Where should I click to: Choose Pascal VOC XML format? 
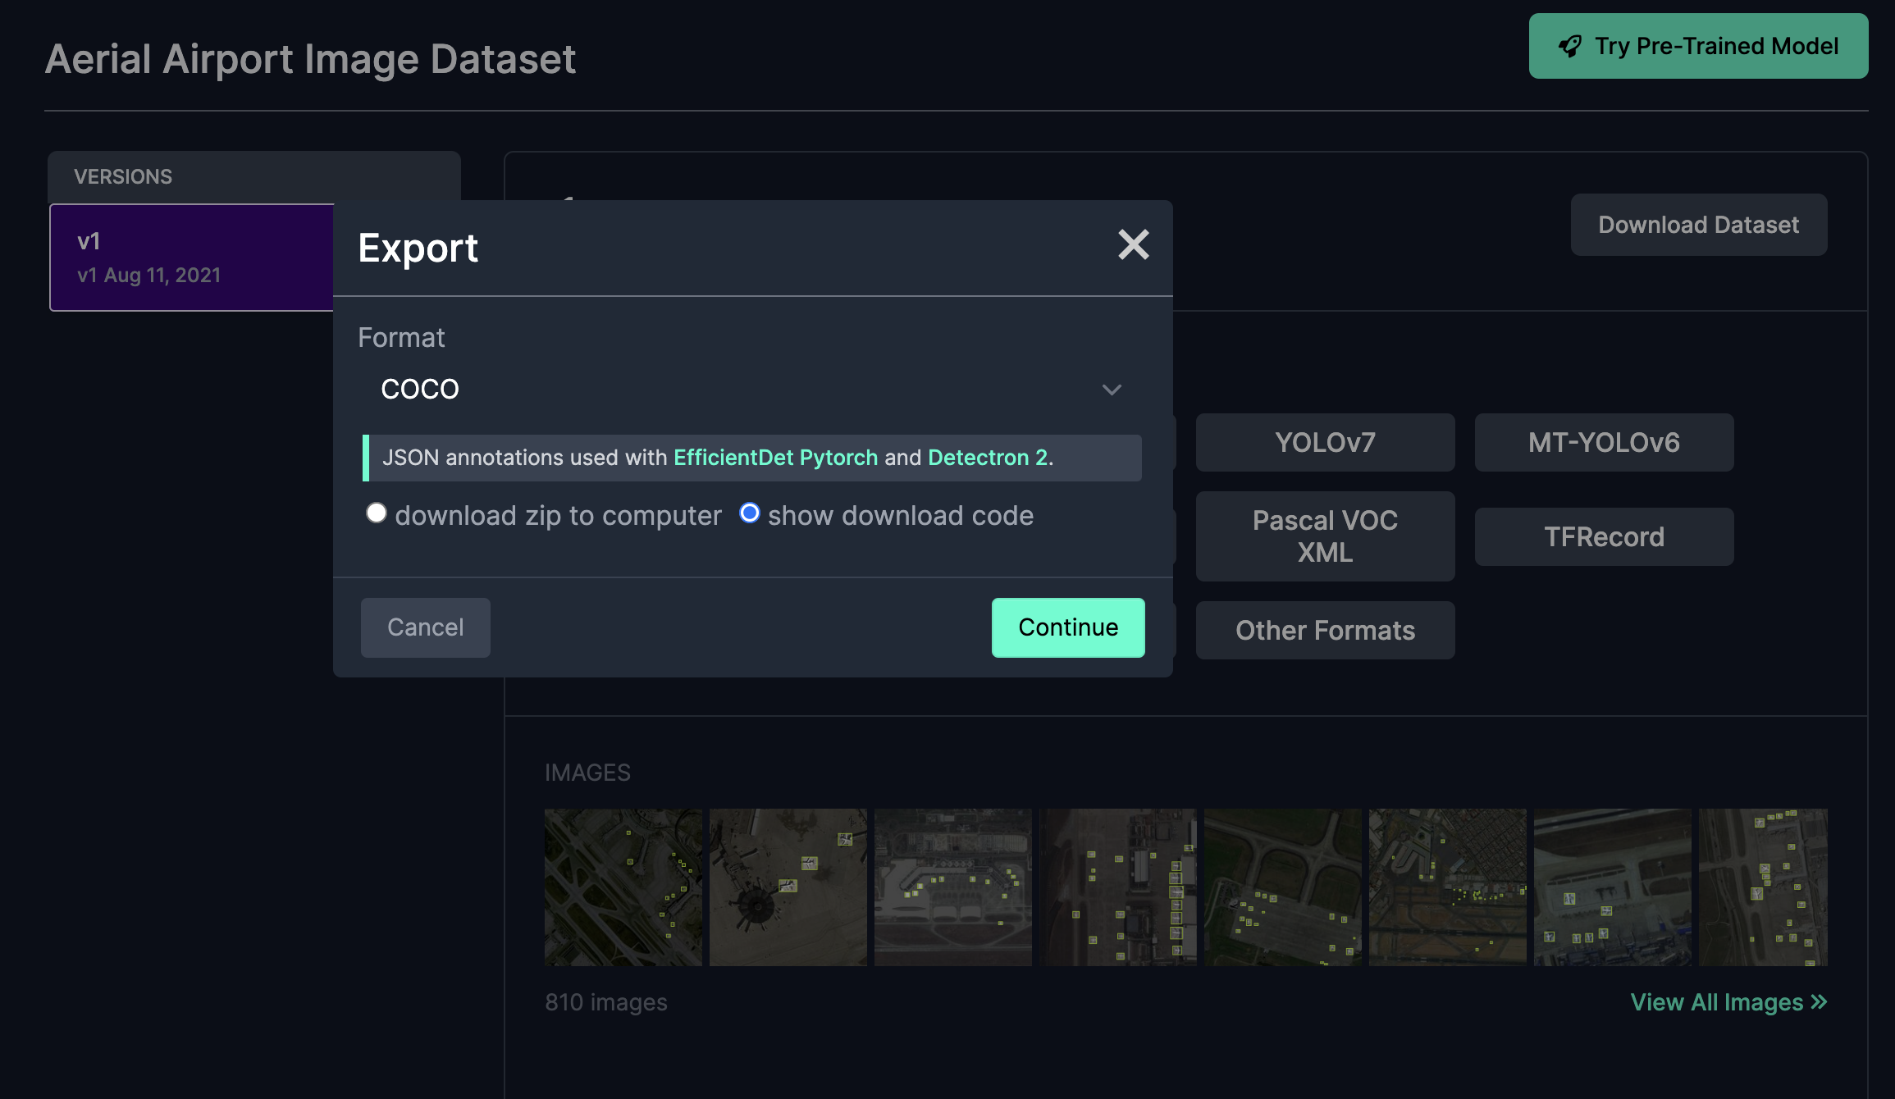click(x=1325, y=536)
